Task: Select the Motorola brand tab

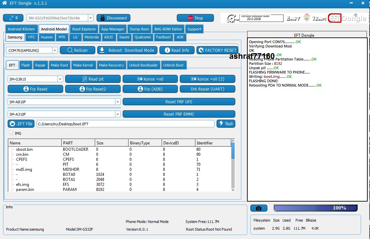Action: pos(92,37)
